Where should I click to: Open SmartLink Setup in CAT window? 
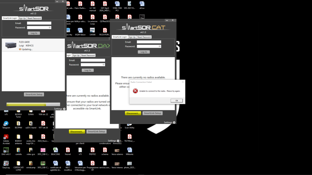pos(153,113)
